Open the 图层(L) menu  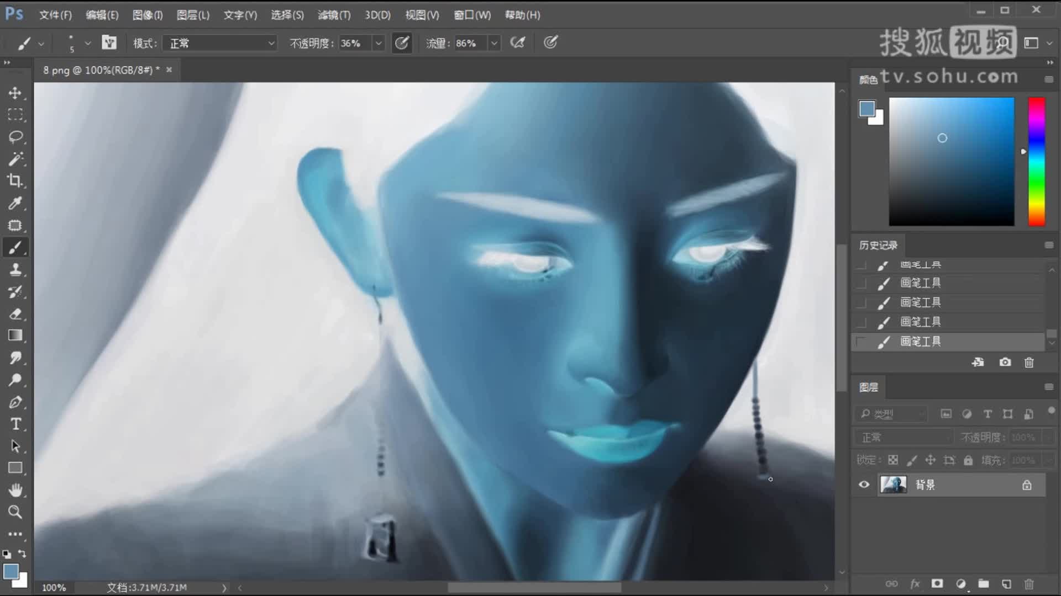pos(193,15)
